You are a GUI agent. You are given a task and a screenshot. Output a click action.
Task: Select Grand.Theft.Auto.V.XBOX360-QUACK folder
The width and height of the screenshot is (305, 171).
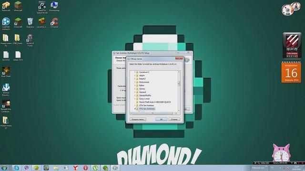coord(155,102)
